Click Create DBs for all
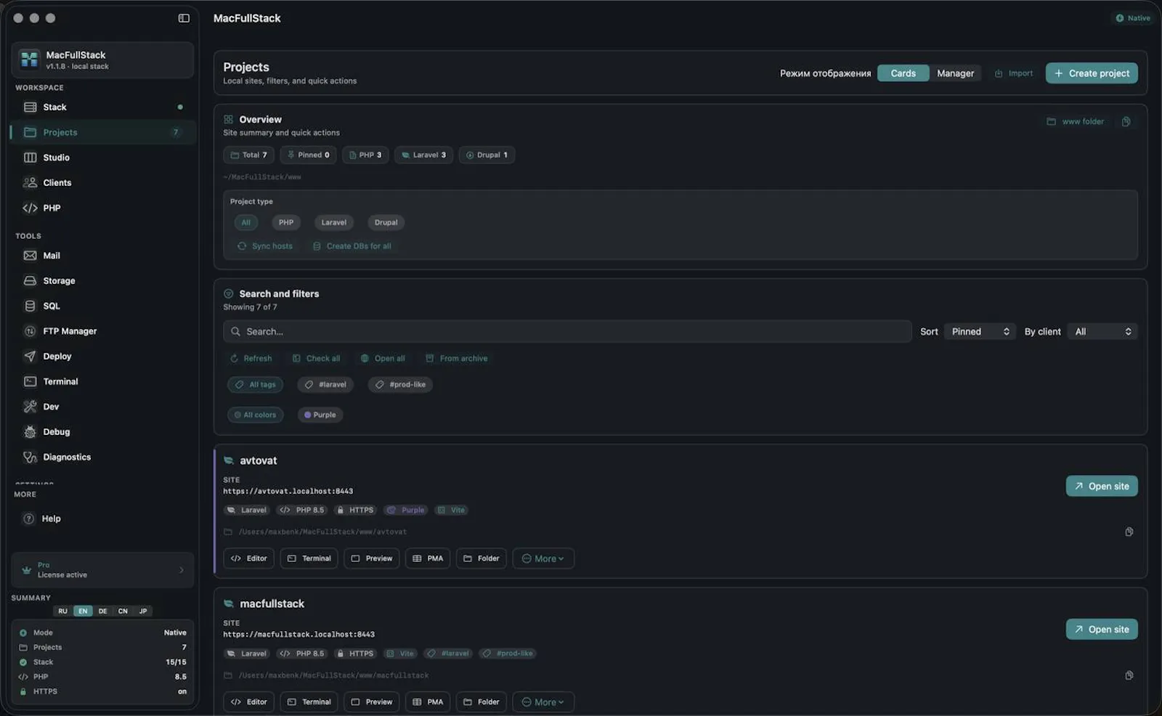Screen dimensions: 1162x716 click(352, 246)
